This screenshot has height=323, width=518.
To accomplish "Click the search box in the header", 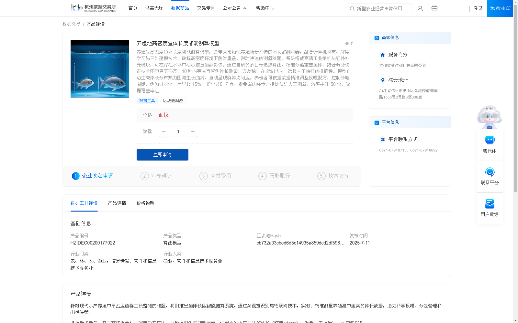I will [x=379, y=9].
